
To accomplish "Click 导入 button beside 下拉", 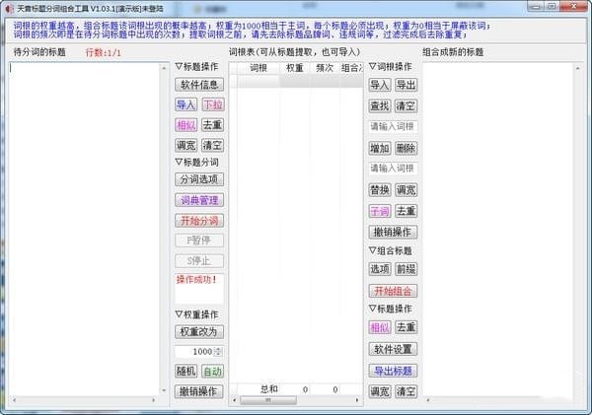I will (x=185, y=104).
